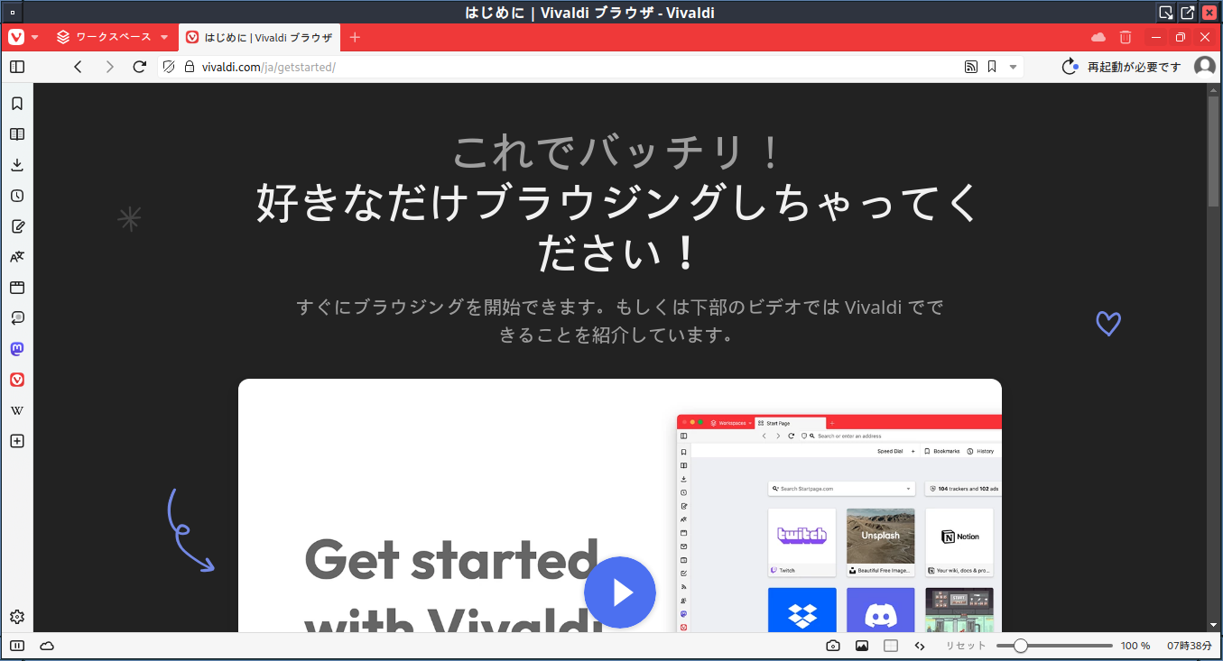Open the Sessions panel

click(x=17, y=318)
